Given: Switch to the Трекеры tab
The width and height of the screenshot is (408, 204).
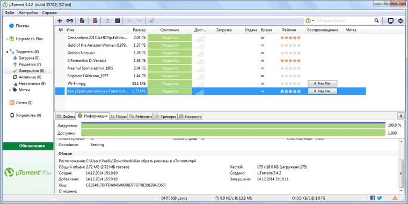Looking at the screenshot, I should (165, 116).
